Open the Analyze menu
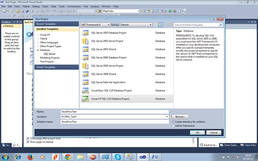 (x=95, y=6)
